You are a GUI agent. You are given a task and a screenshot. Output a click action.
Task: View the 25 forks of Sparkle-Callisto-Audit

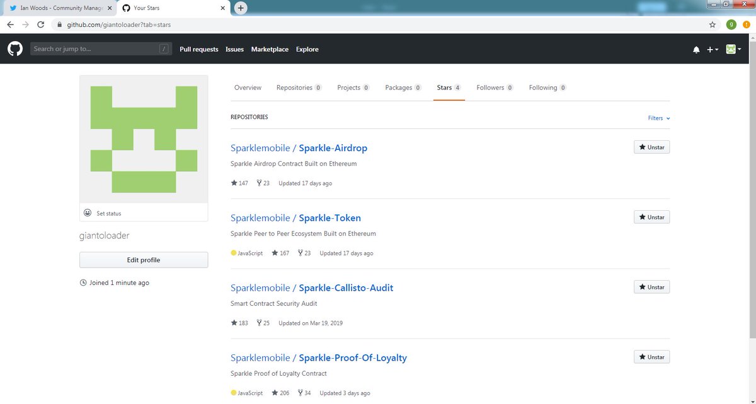(263, 323)
